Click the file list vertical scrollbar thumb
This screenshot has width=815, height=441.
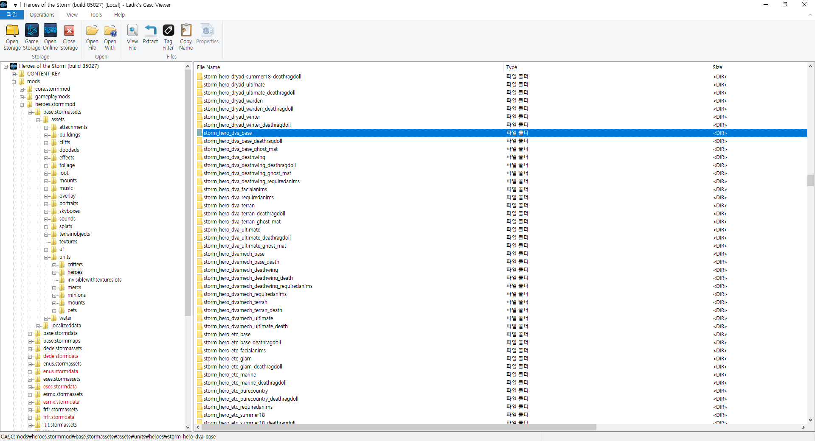coord(810,181)
